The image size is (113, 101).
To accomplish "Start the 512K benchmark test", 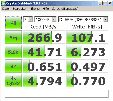I will tap(13, 52).
